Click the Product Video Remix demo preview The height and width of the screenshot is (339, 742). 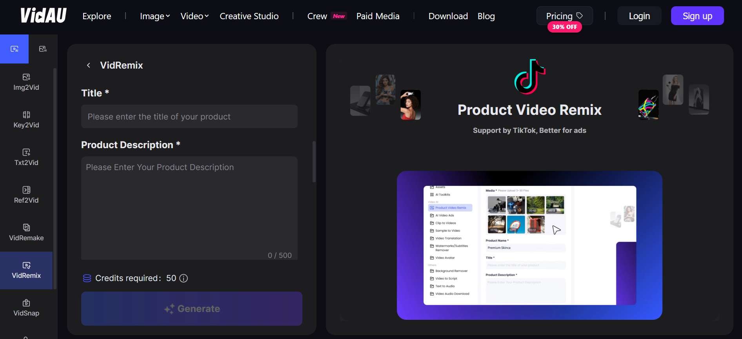tap(529, 245)
